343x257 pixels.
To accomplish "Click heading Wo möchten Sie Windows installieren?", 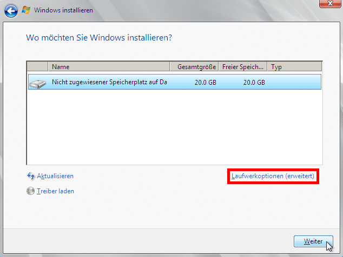I will click(x=99, y=38).
